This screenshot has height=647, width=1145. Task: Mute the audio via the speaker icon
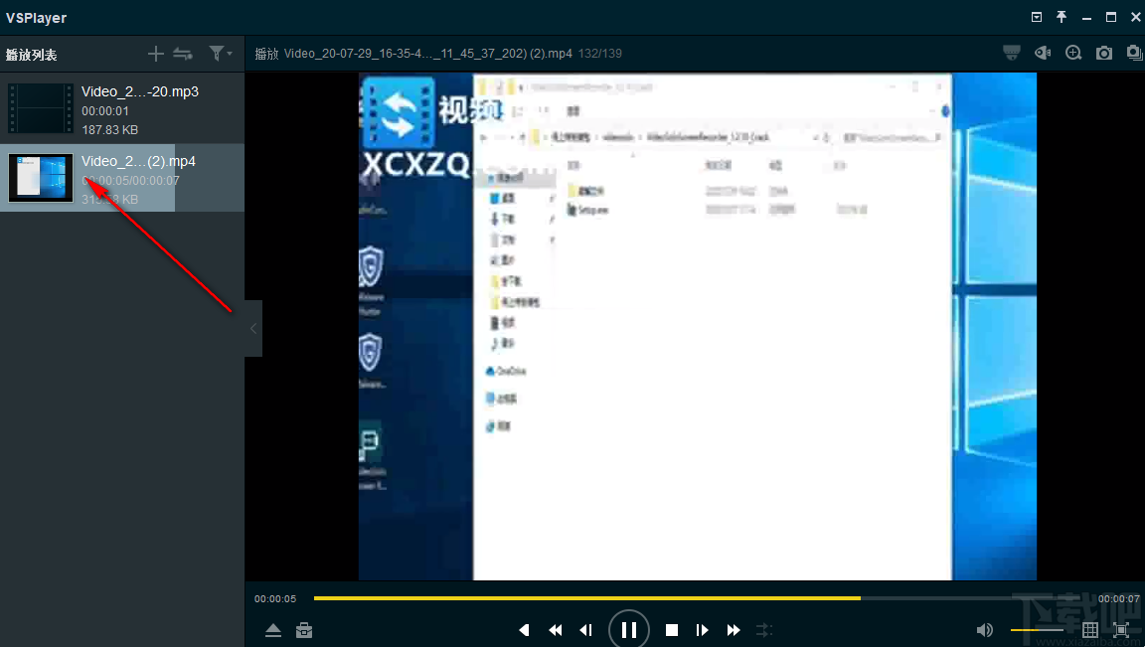(984, 629)
